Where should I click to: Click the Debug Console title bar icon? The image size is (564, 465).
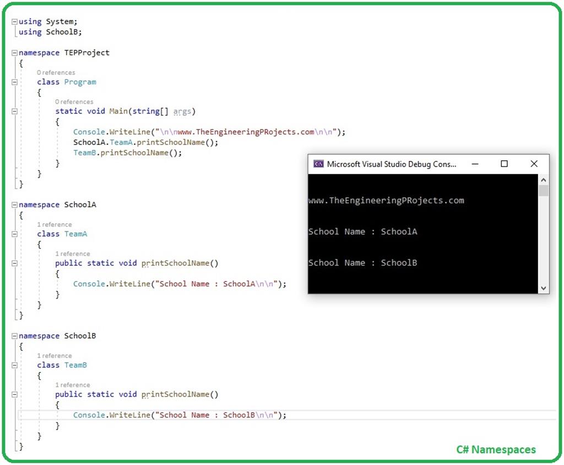[x=318, y=164]
